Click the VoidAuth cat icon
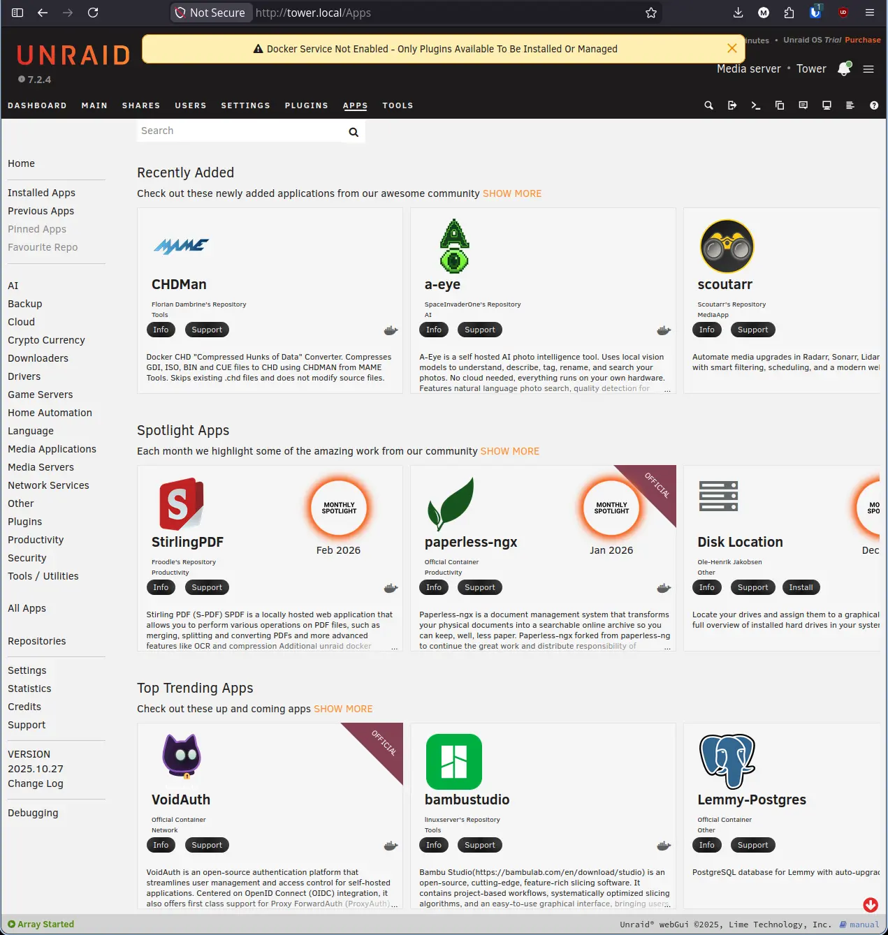This screenshot has height=935, width=888. coord(182,757)
